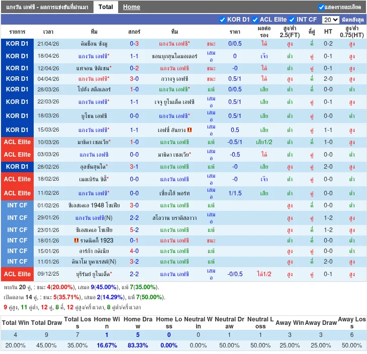Screen dimensions: 367x354
Task: Open the 20 recent matches dropdown
Action: 330,20
